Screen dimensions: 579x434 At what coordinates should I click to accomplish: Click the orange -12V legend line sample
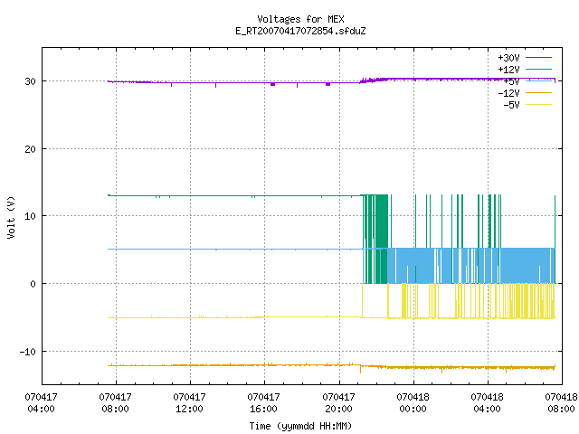(538, 92)
